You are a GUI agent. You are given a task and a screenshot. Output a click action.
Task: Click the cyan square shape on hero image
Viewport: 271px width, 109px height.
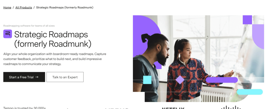[x=147, y=80]
